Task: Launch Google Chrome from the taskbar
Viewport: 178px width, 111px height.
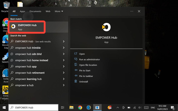Action: [80, 107]
